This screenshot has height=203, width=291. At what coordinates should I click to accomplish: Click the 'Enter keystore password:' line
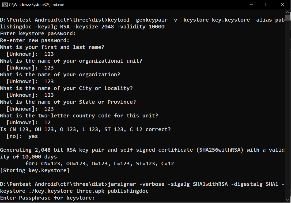pos(38,34)
